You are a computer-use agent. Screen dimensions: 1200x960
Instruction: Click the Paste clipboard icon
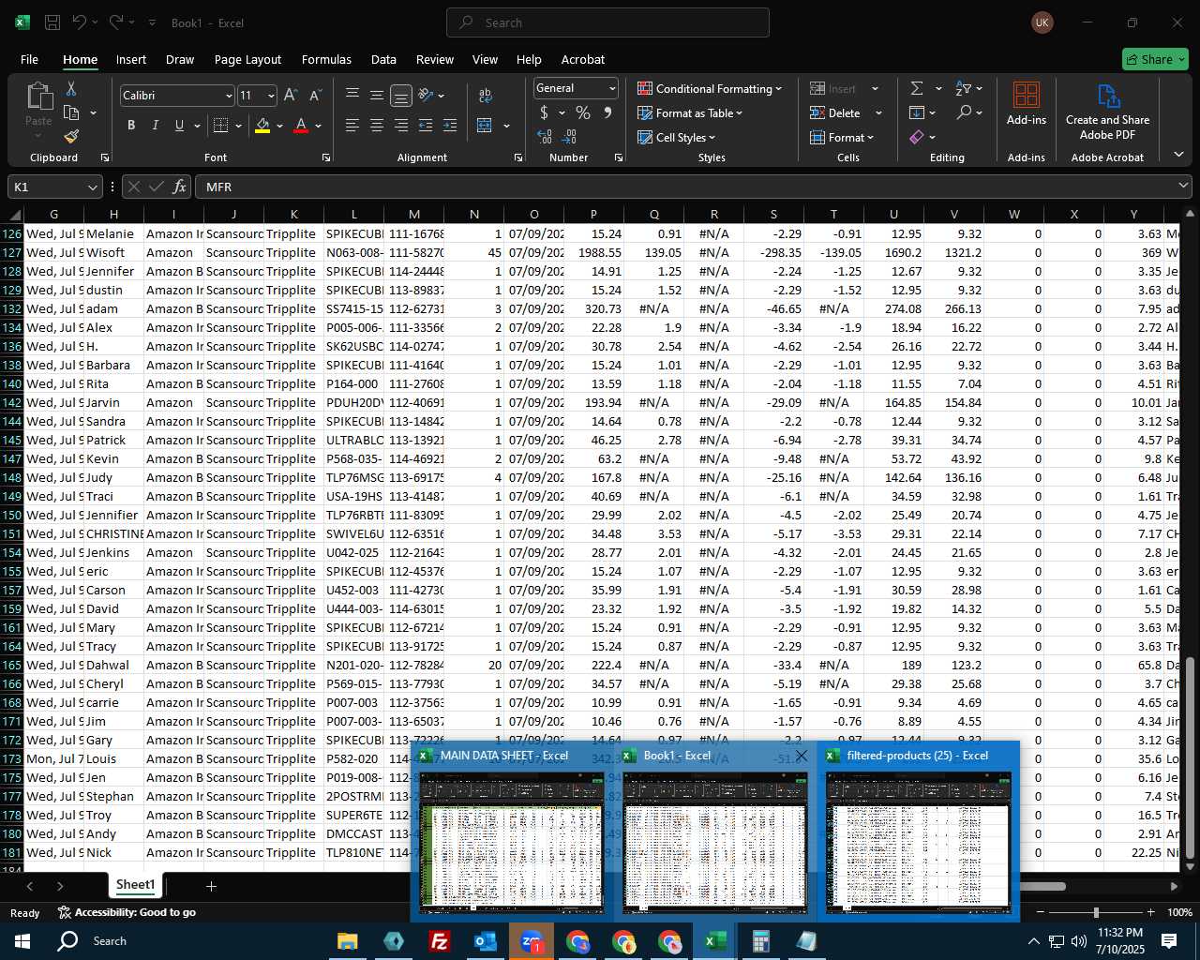pos(38,97)
